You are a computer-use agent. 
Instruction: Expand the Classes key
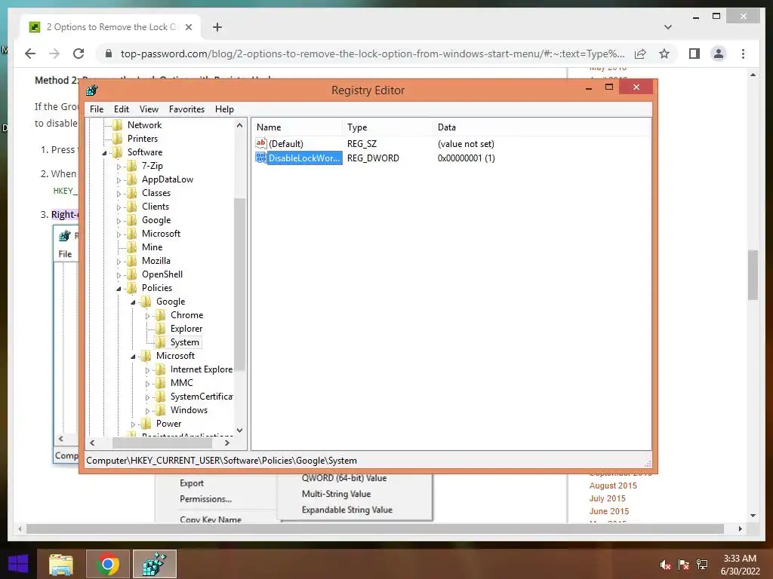tap(119, 194)
